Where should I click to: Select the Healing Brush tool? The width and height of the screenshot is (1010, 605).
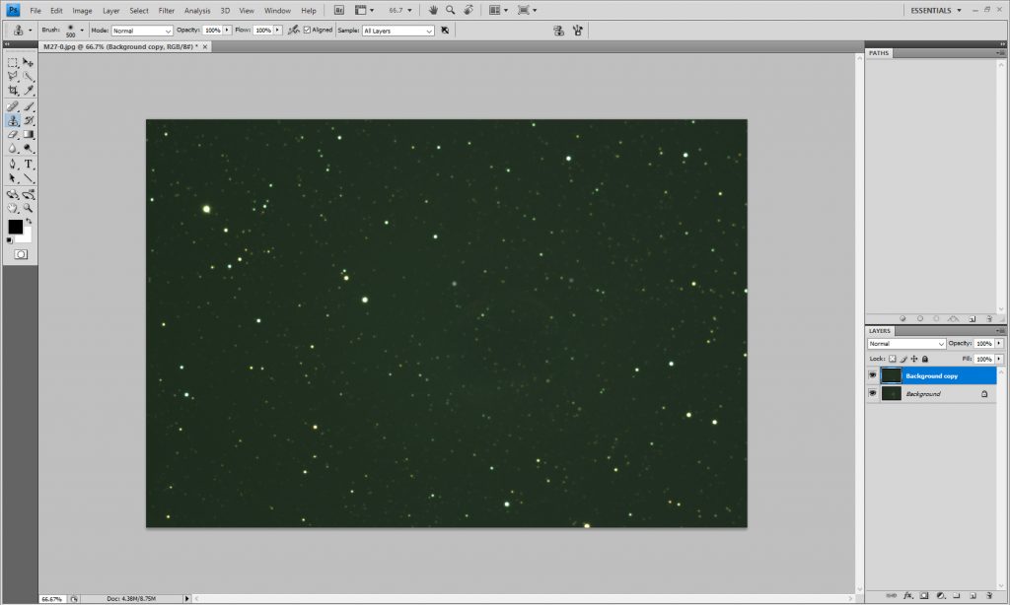12,106
